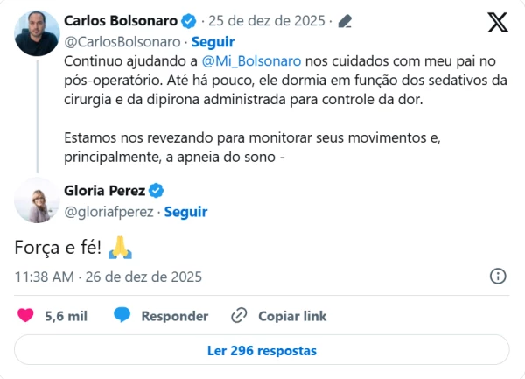Like the post with the heart icon

click(26, 316)
